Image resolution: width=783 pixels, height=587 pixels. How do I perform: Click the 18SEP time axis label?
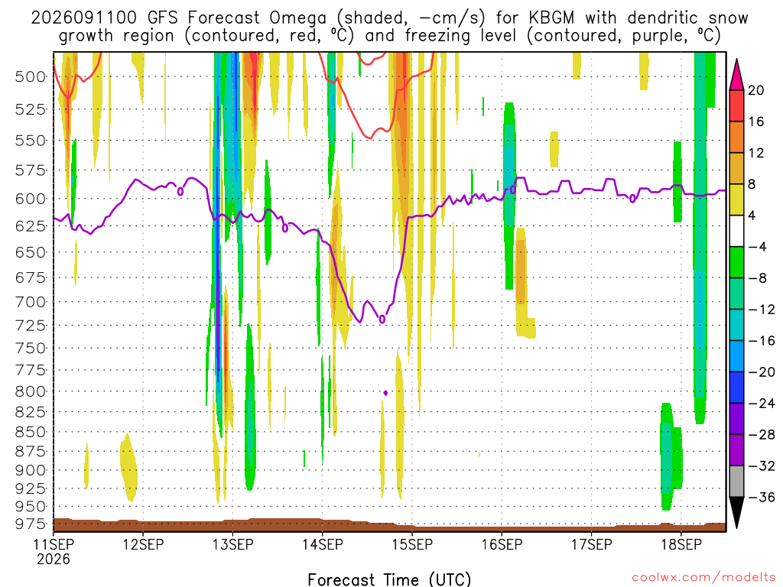(x=681, y=544)
